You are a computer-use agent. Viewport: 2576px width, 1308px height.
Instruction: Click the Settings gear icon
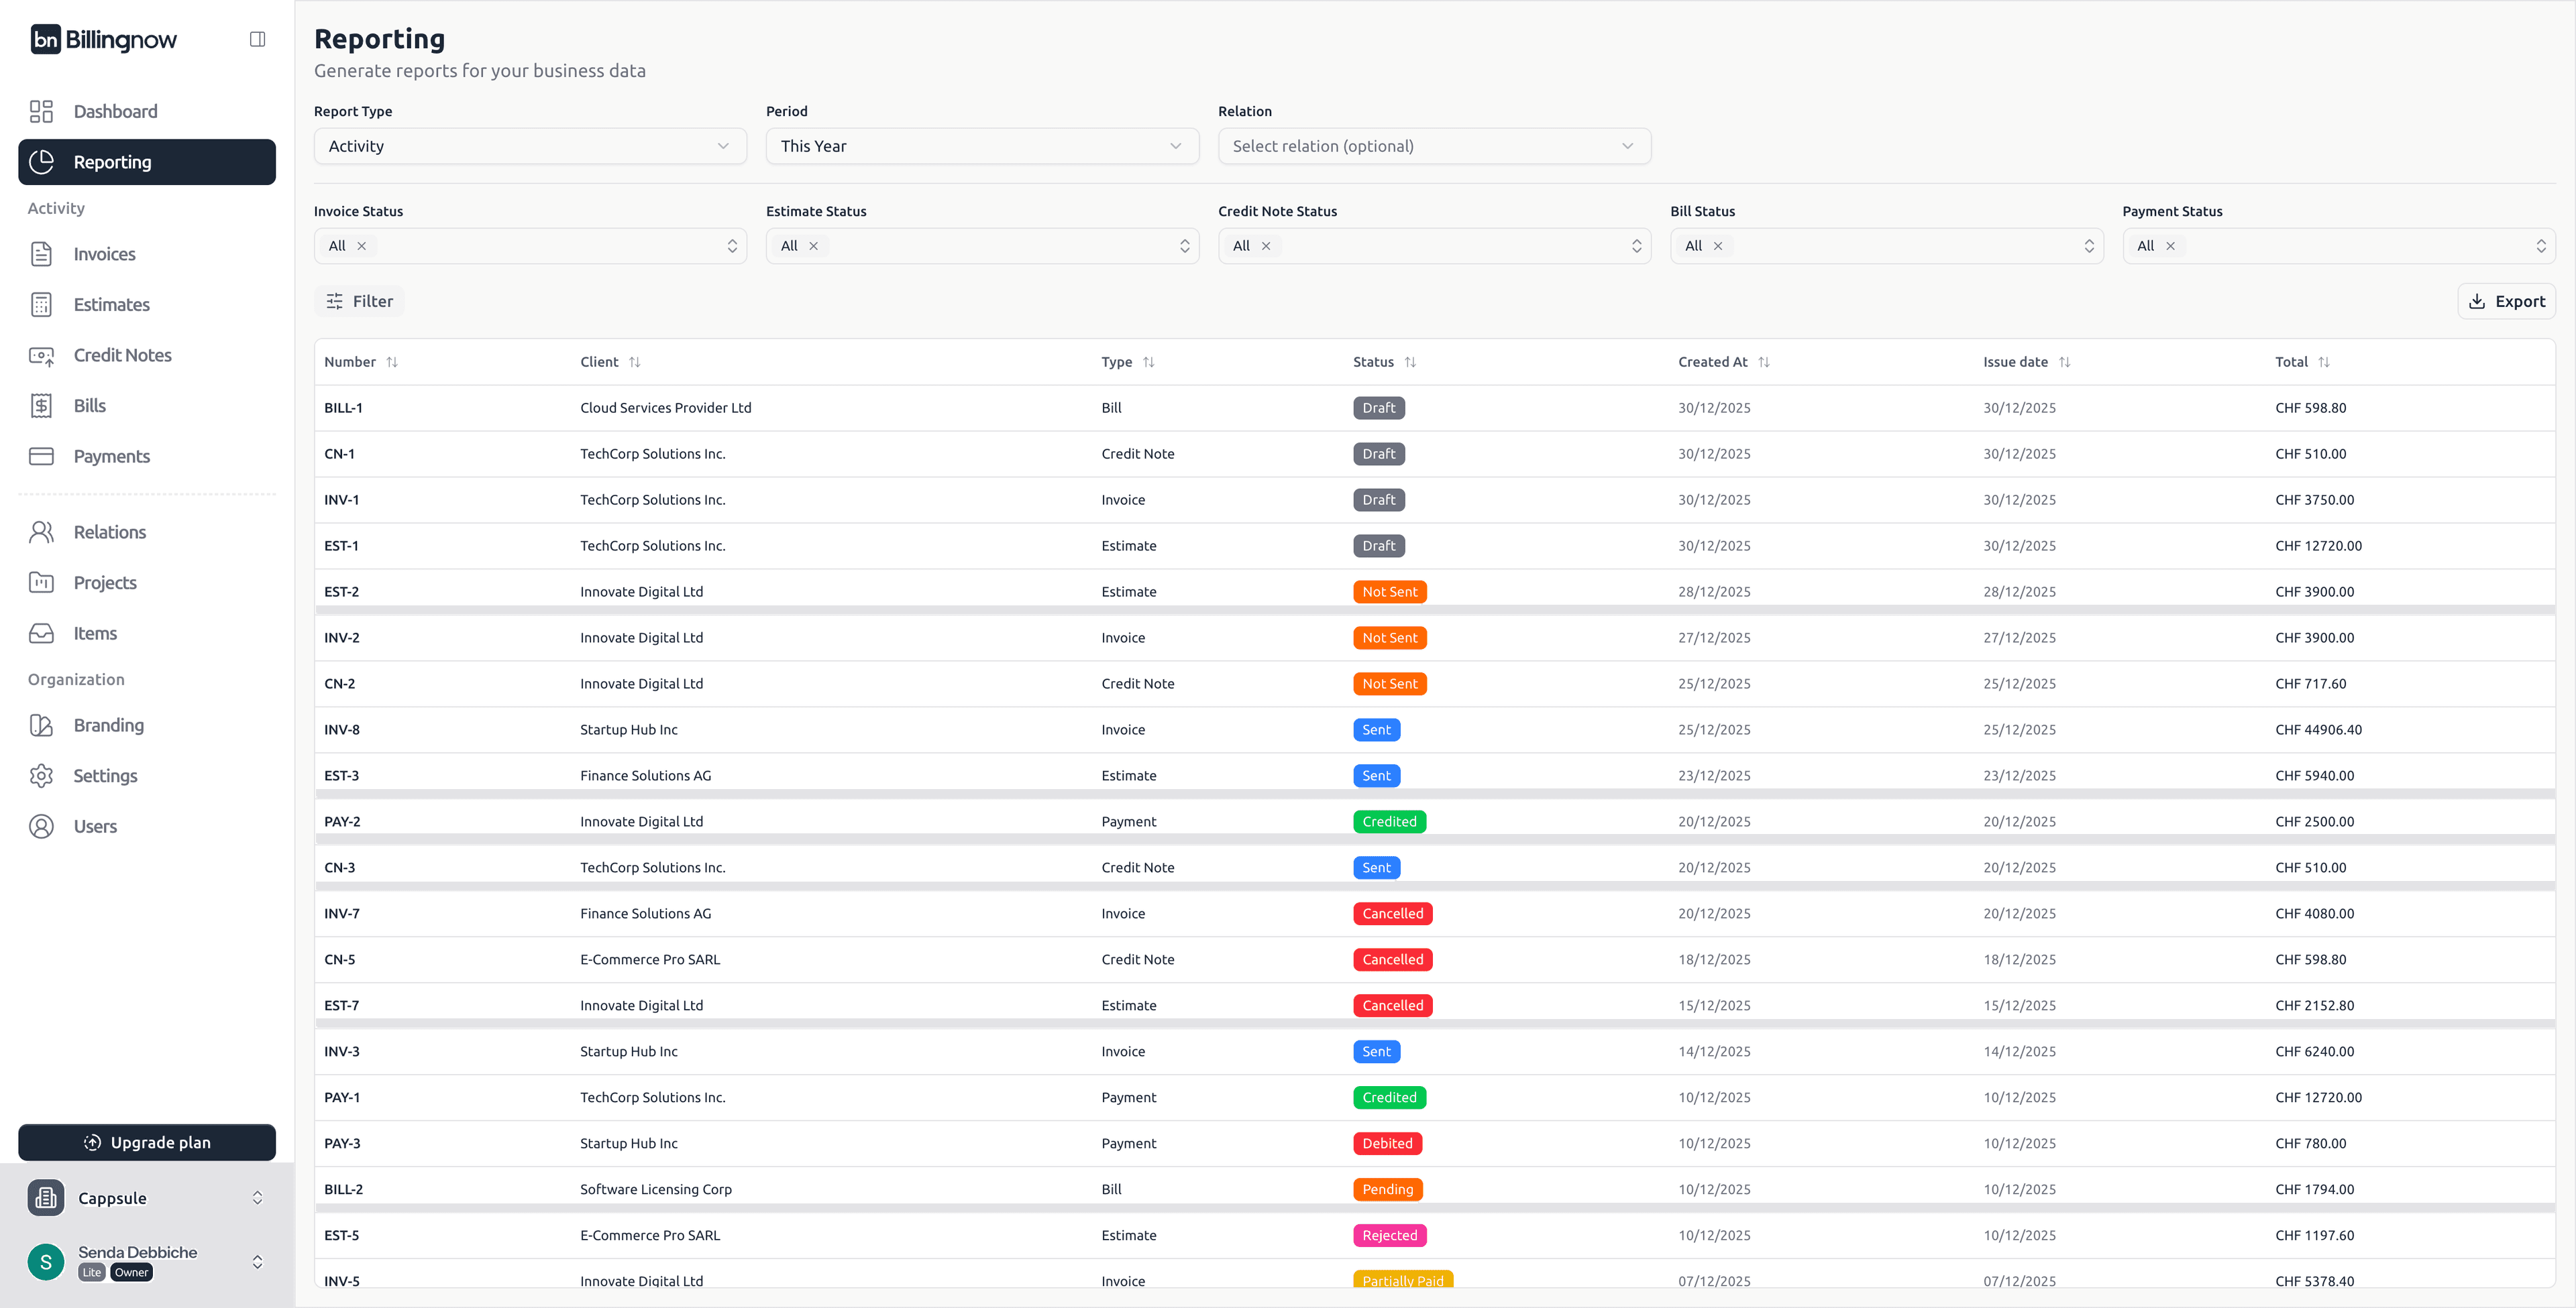[x=41, y=776]
